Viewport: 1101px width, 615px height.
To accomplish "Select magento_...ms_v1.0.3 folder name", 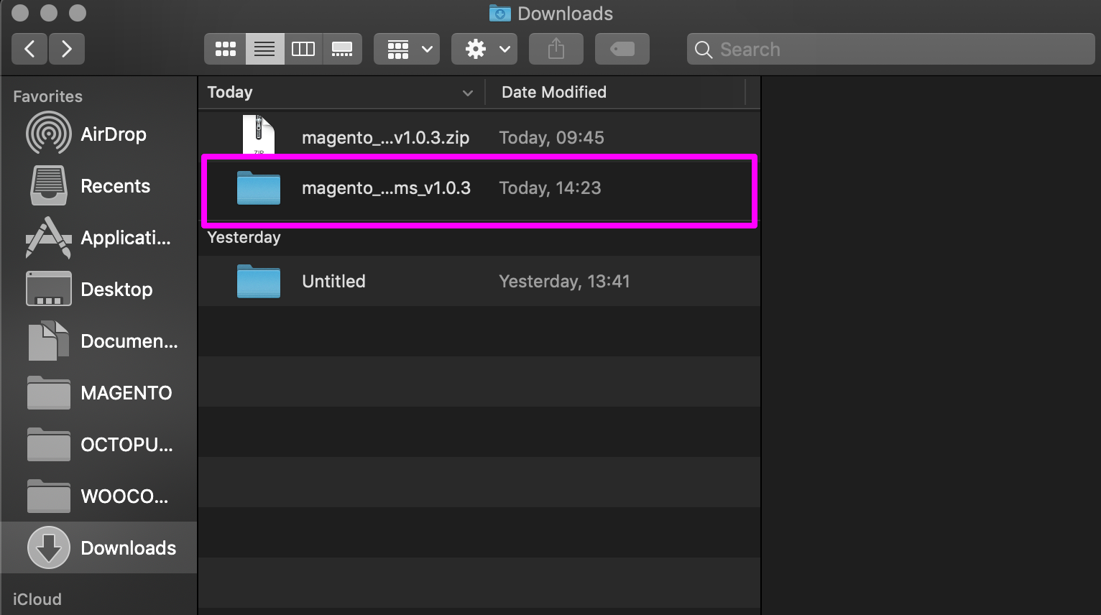I will point(386,188).
